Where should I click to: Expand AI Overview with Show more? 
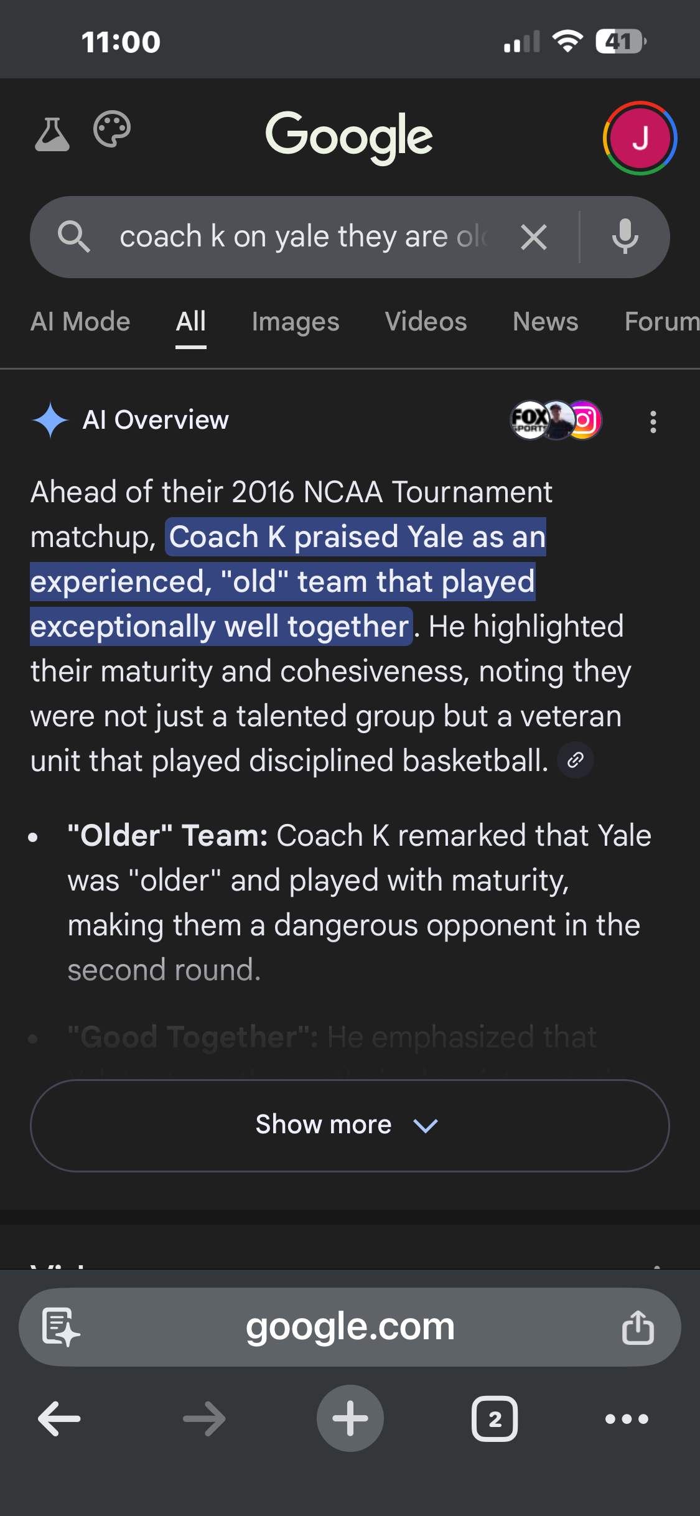point(350,1125)
